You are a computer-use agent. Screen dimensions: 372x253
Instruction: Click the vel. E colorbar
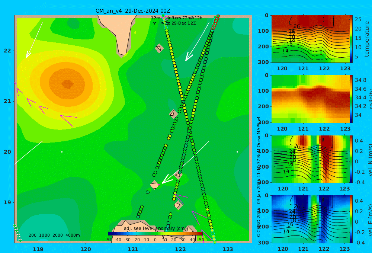pyautogui.click(x=351, y=219)
